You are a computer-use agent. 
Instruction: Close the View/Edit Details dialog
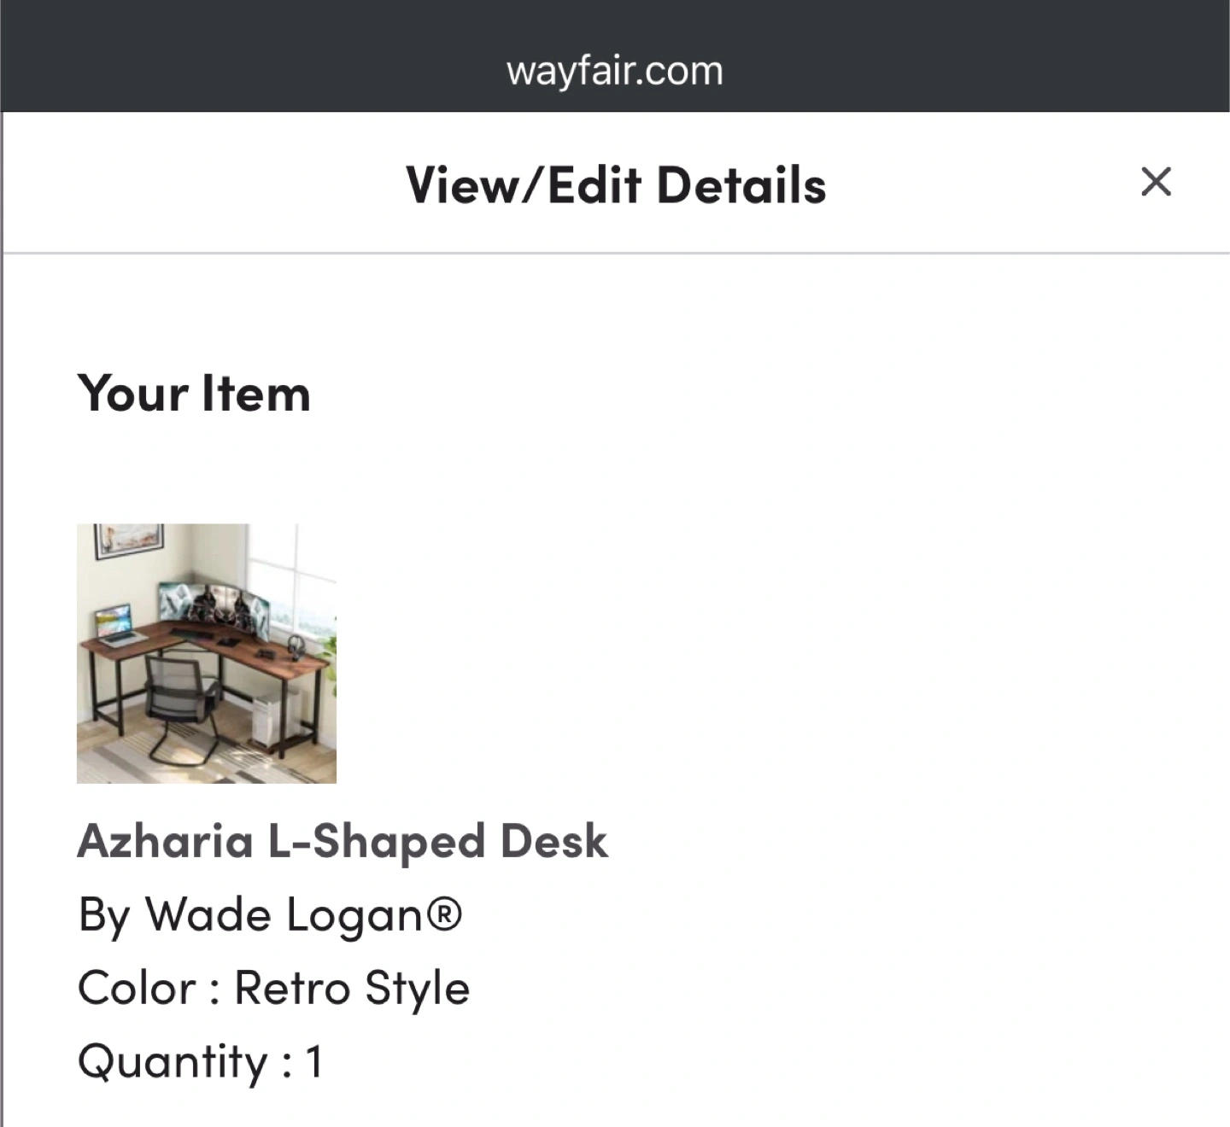tap(1156, 182)
